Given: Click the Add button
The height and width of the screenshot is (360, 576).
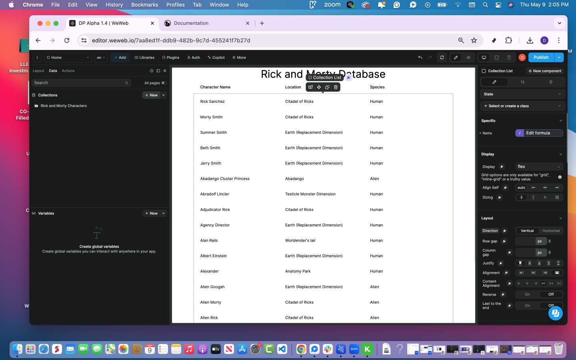Looking at the screenshot, I should pyautogui.click(x=120, y=58).
